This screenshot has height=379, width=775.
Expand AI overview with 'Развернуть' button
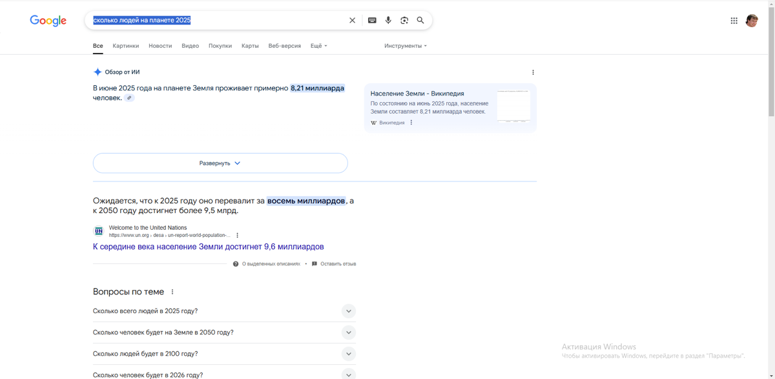coord(220,163)
